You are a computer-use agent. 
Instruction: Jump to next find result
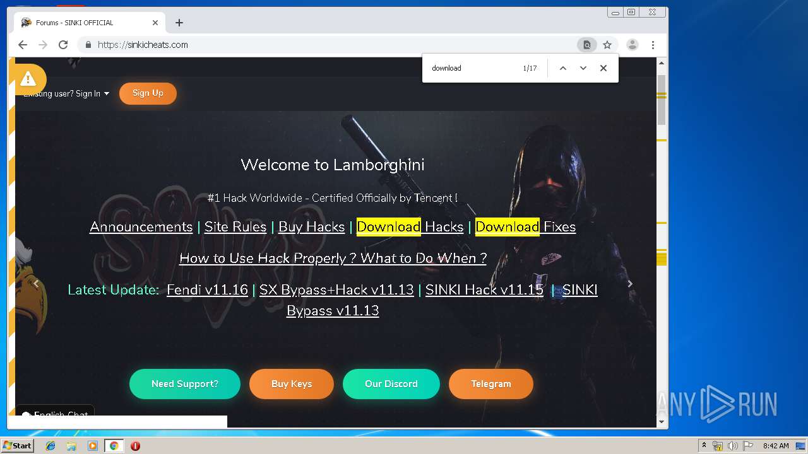583,68
